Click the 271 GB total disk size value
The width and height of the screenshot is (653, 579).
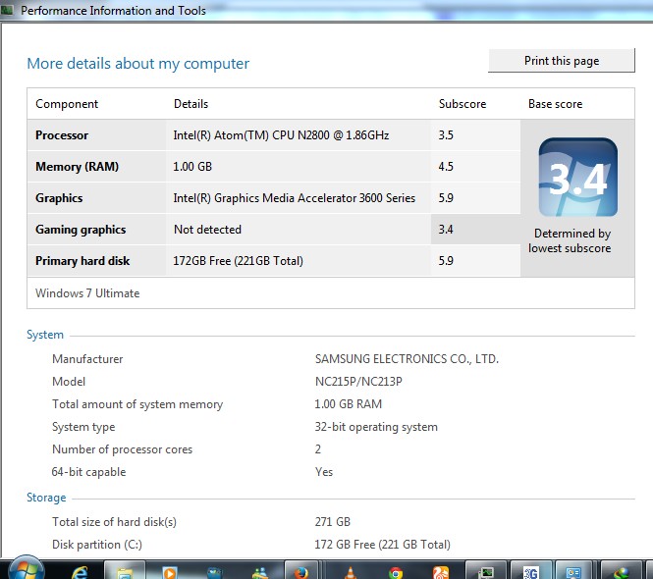[x=332, y=522]
